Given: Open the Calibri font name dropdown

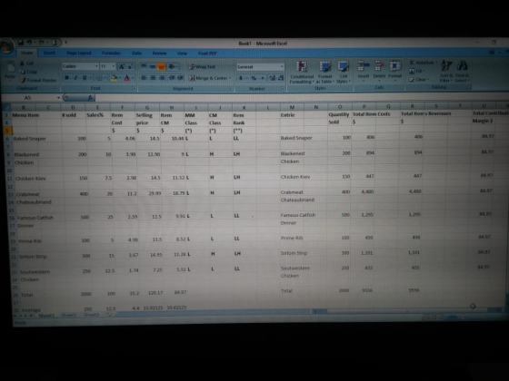Looking at the screenshot, I should pos(96,66).
